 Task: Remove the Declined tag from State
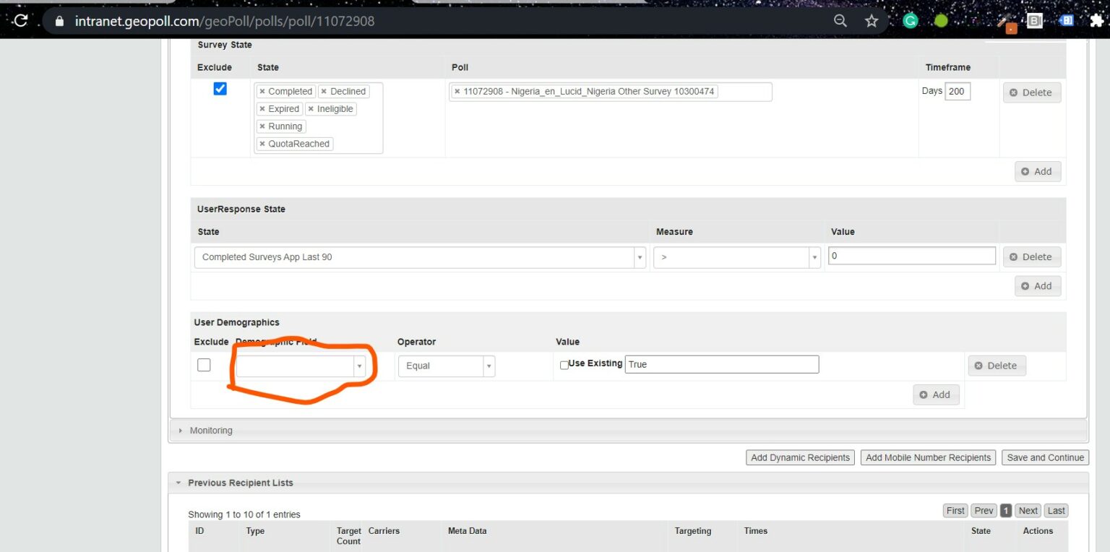pyautogui.click(x=324, y=92)
